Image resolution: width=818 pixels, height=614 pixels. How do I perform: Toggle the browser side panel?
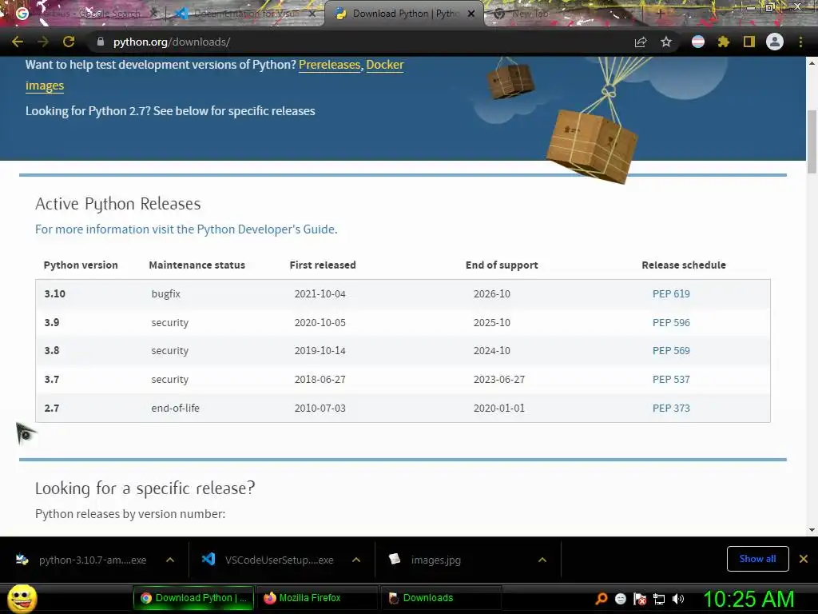[749, 42]
